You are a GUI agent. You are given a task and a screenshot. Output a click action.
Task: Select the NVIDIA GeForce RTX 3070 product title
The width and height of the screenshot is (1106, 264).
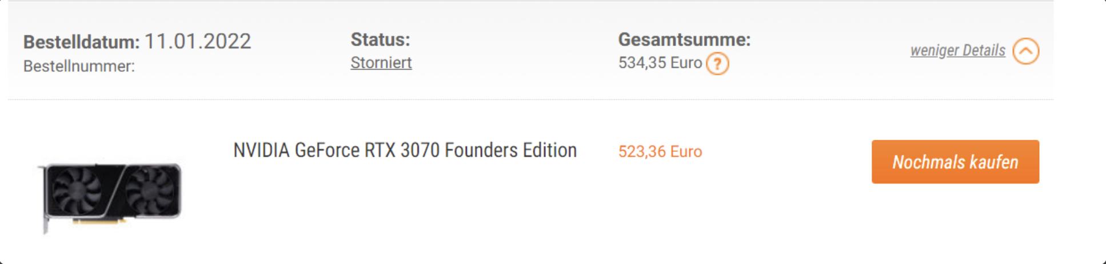[405, 151]
